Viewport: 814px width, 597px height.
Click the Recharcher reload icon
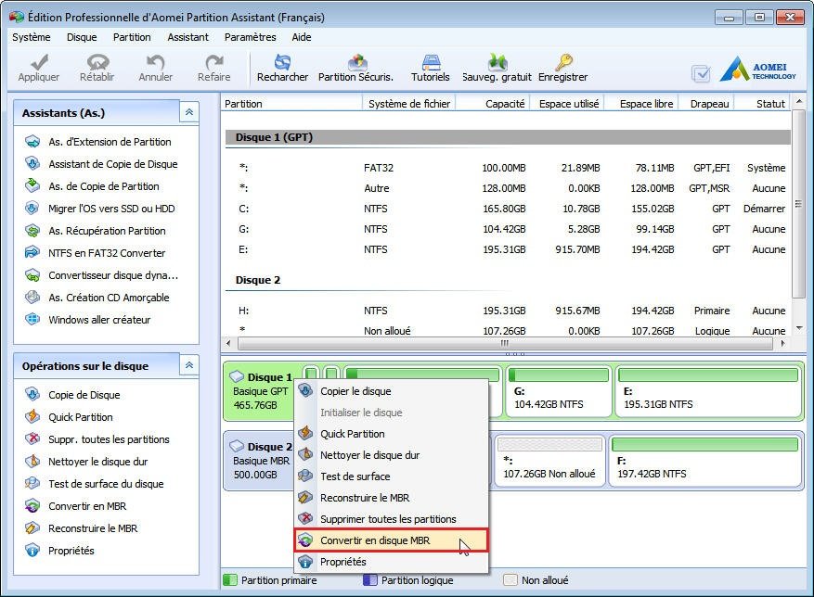[x=282, y=62]
